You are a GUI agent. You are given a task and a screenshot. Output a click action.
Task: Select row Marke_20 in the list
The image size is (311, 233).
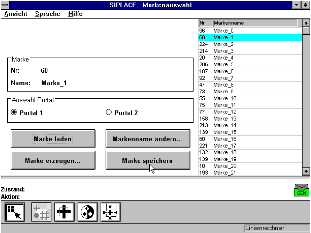click(x=250, y=166)
